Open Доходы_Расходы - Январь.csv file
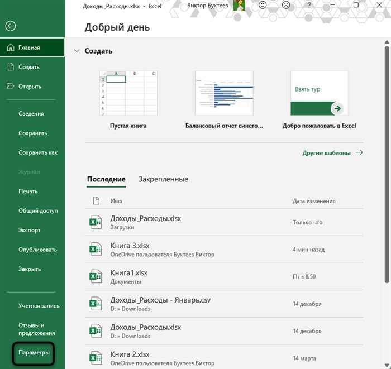Screen dimensions: 391x369 224,304
